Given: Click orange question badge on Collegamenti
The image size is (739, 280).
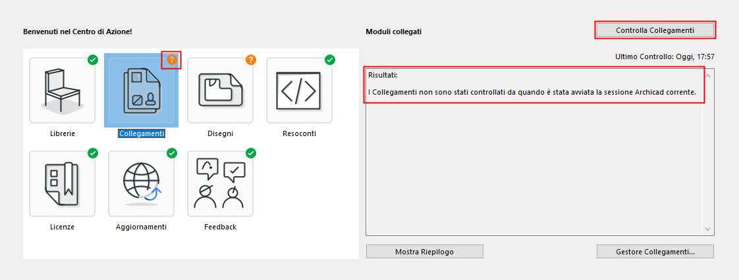Looking at the screenshot, I should (x=172, y=60).
